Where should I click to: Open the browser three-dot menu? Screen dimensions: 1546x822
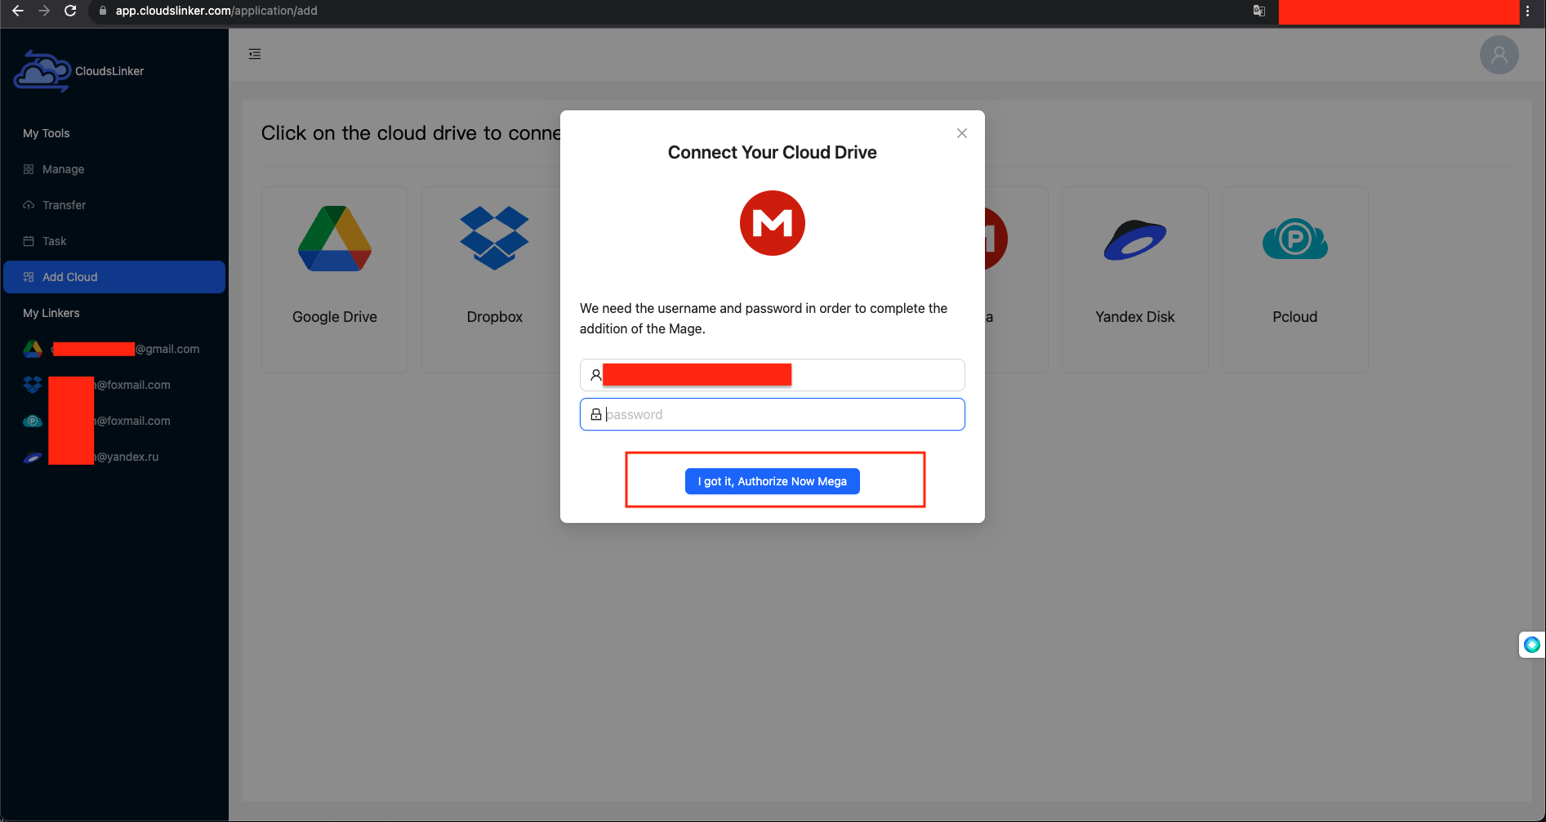pos(1527,11)
